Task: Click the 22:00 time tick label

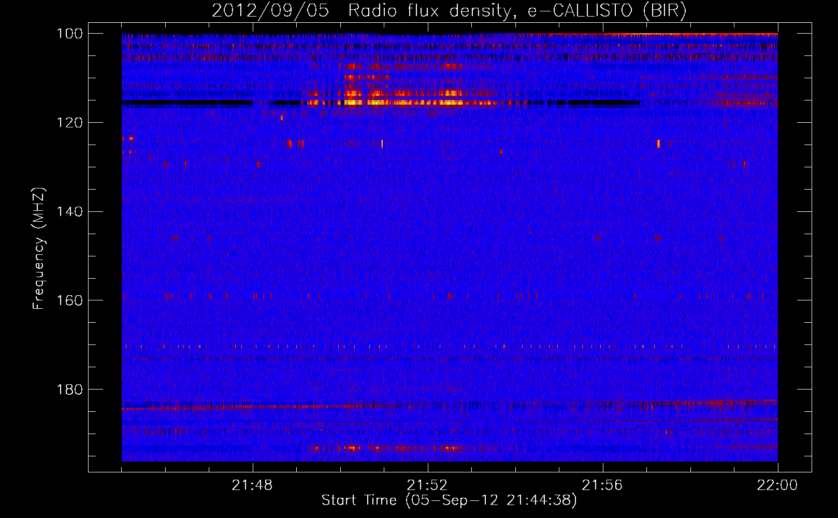Action: click(777, 485)
